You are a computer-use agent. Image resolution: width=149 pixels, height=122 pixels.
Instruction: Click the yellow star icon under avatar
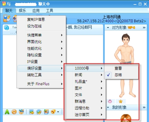click(121, 101)
